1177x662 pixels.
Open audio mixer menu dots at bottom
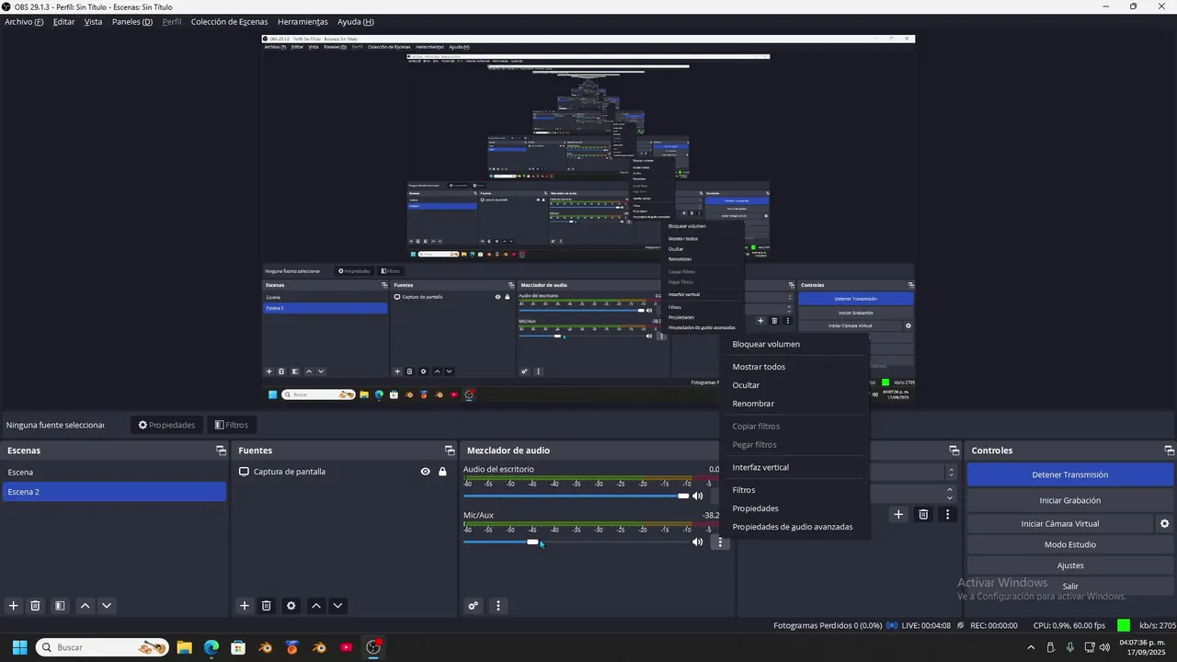coord(498,606)
